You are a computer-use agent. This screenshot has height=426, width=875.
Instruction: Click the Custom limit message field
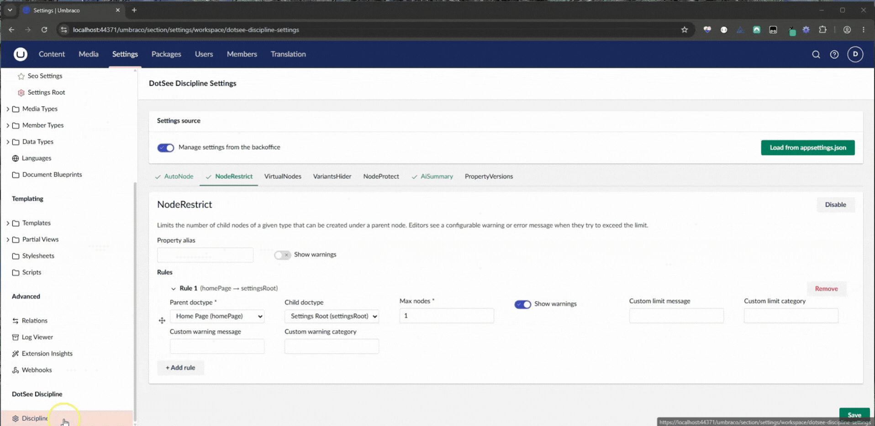[x=676, y=316]
